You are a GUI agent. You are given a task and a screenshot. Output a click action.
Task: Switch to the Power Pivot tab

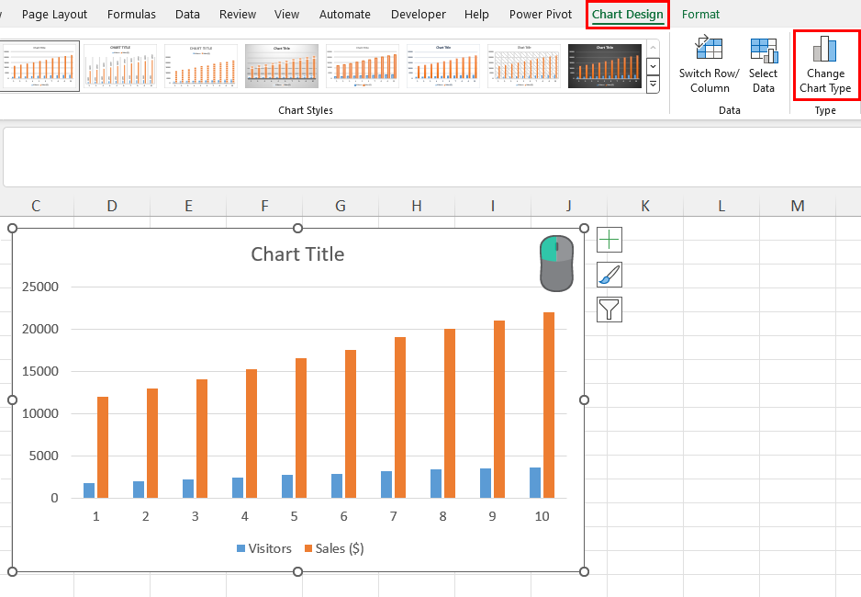pyautogui.click(x=541, y=15)
